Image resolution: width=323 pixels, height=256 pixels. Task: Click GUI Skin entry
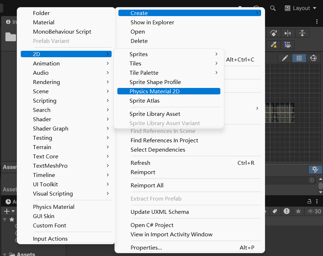tap(66, 216)
